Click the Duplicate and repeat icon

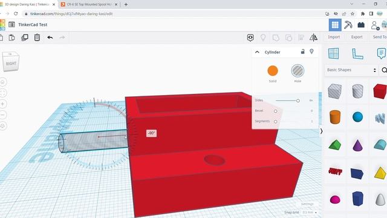coord(25,38)
